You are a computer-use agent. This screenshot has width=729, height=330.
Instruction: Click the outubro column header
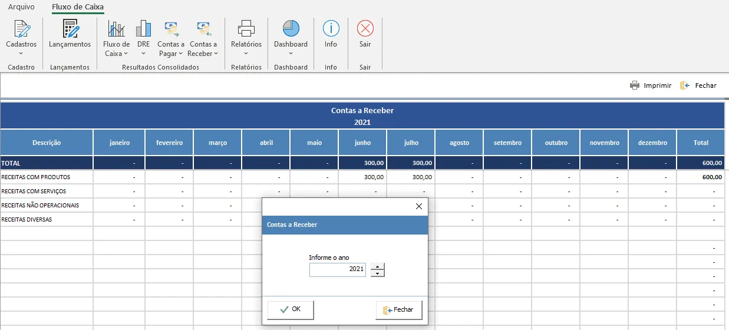click(556, 143)
